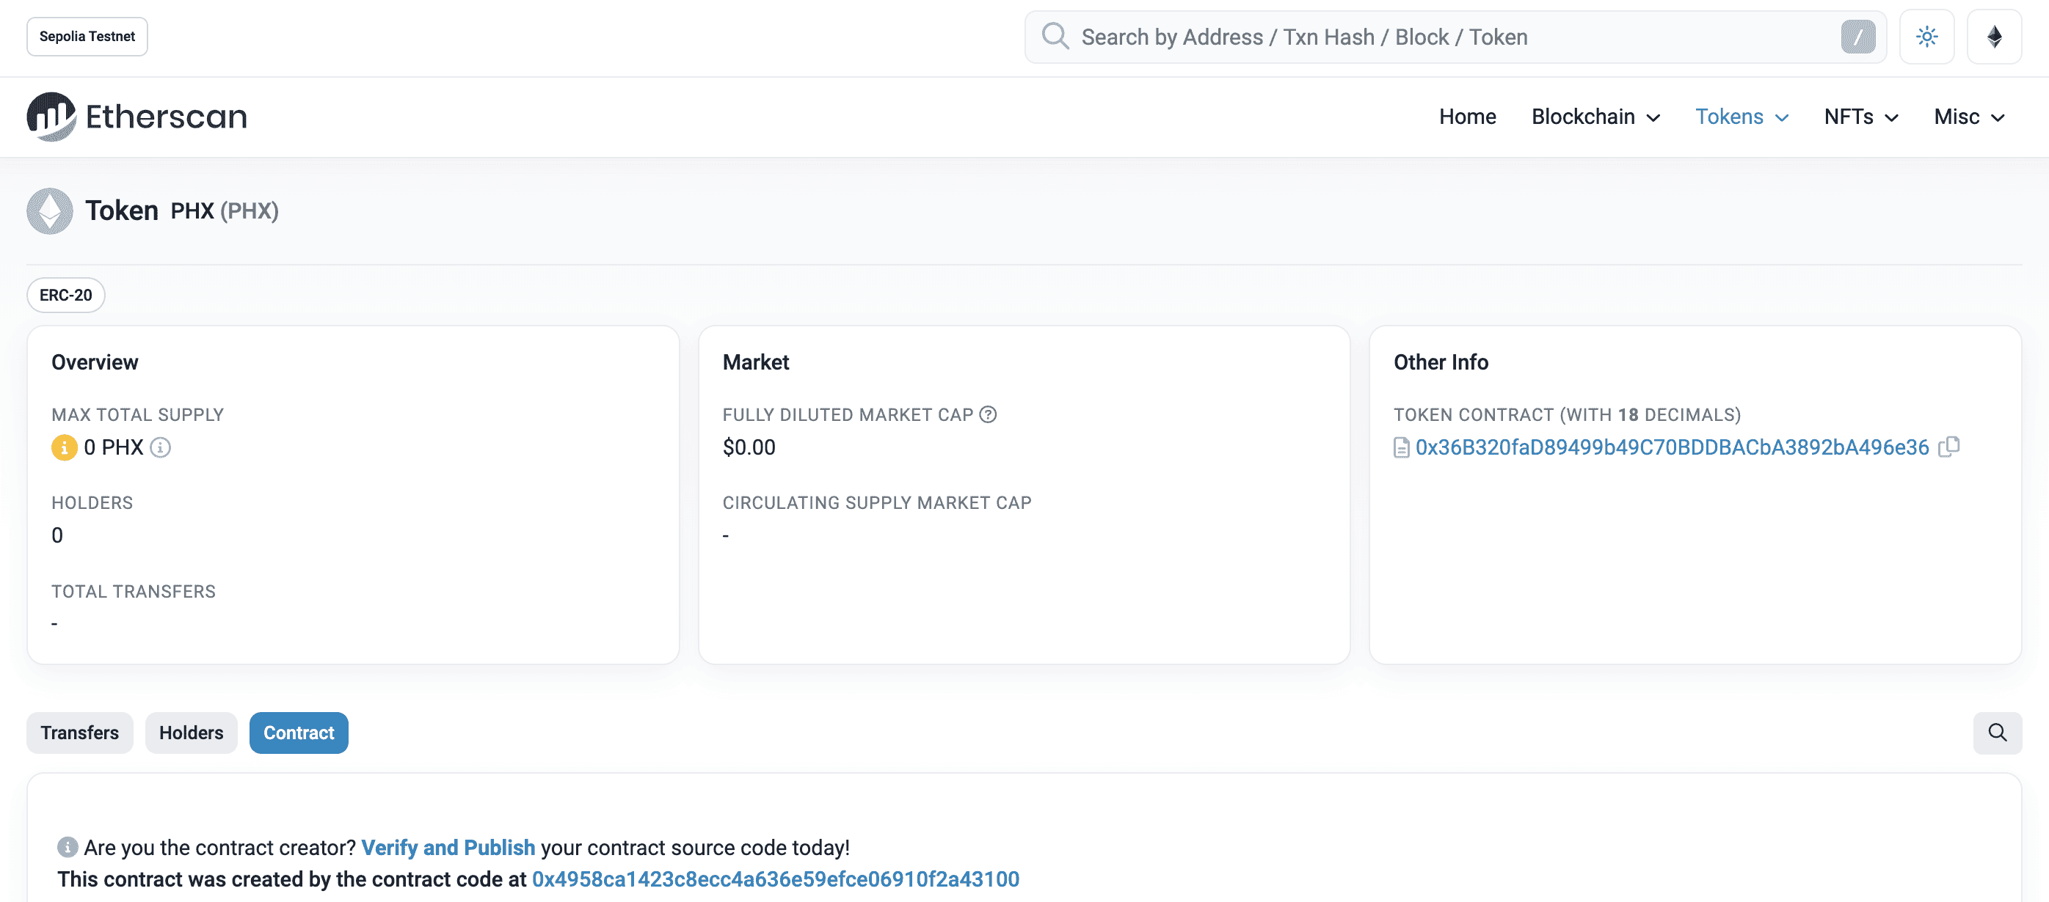
Task: Click the Etherscan logo
Action: [137, 117]
